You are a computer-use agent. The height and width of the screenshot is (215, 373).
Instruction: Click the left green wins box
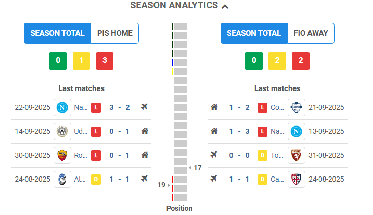(x=58, y=61)
